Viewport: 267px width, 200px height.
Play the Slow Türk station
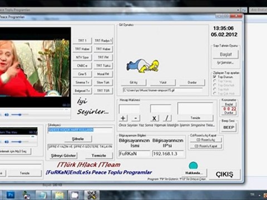click(103, 82)
